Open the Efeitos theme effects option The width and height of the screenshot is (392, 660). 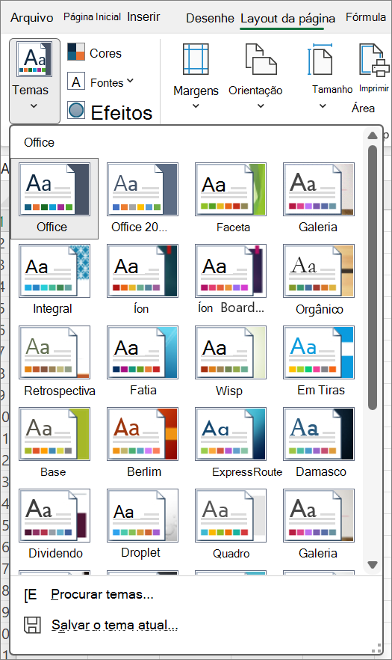coord(110,112)
